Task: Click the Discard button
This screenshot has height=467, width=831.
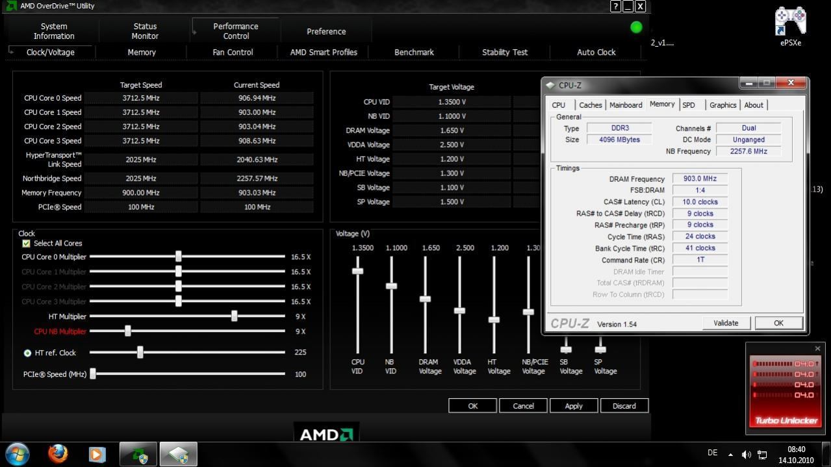Action: [x=624, y=406]
